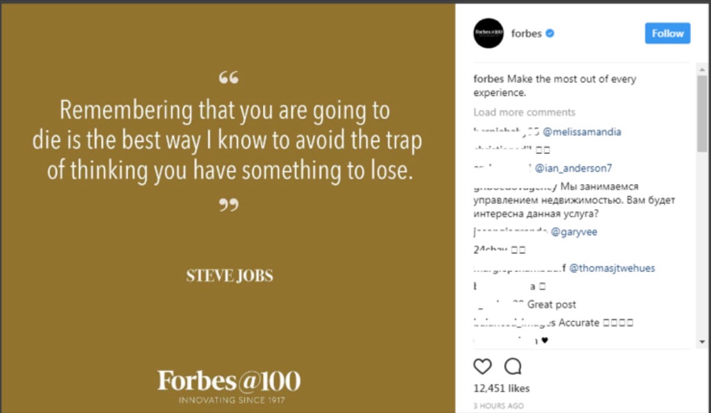Like the post with the heart icon
The height and width of the screenshot is (413, 711).
pyautogui.click(x=483, y=367)
